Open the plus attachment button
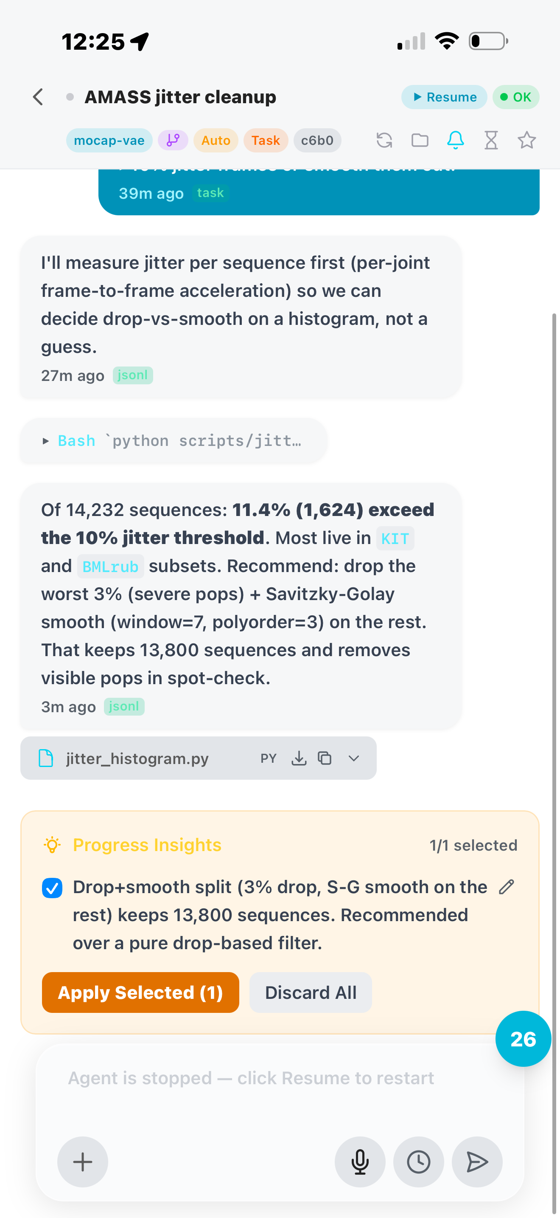 tap(83, 1162)
